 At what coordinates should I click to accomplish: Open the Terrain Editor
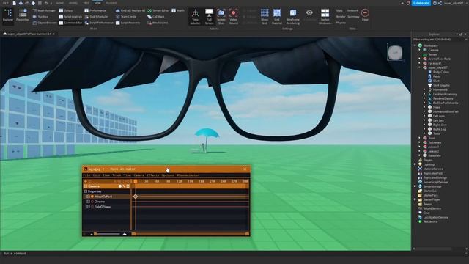tap(158, 10)
